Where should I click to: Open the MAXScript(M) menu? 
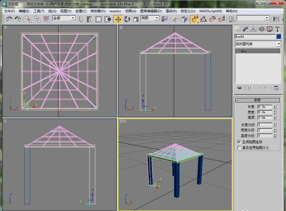211,11
